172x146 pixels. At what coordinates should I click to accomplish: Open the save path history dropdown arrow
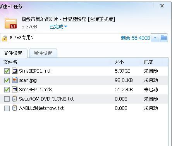155,38
